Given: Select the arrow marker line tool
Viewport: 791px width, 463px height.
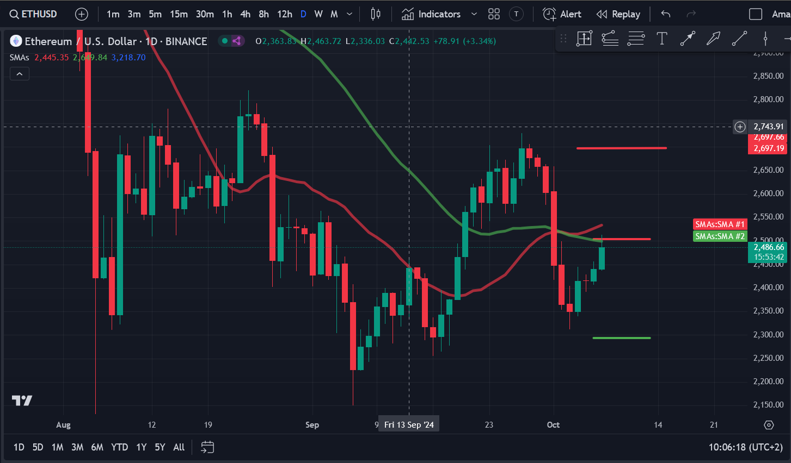Looking at the screenshot, I should pos(688,39).
